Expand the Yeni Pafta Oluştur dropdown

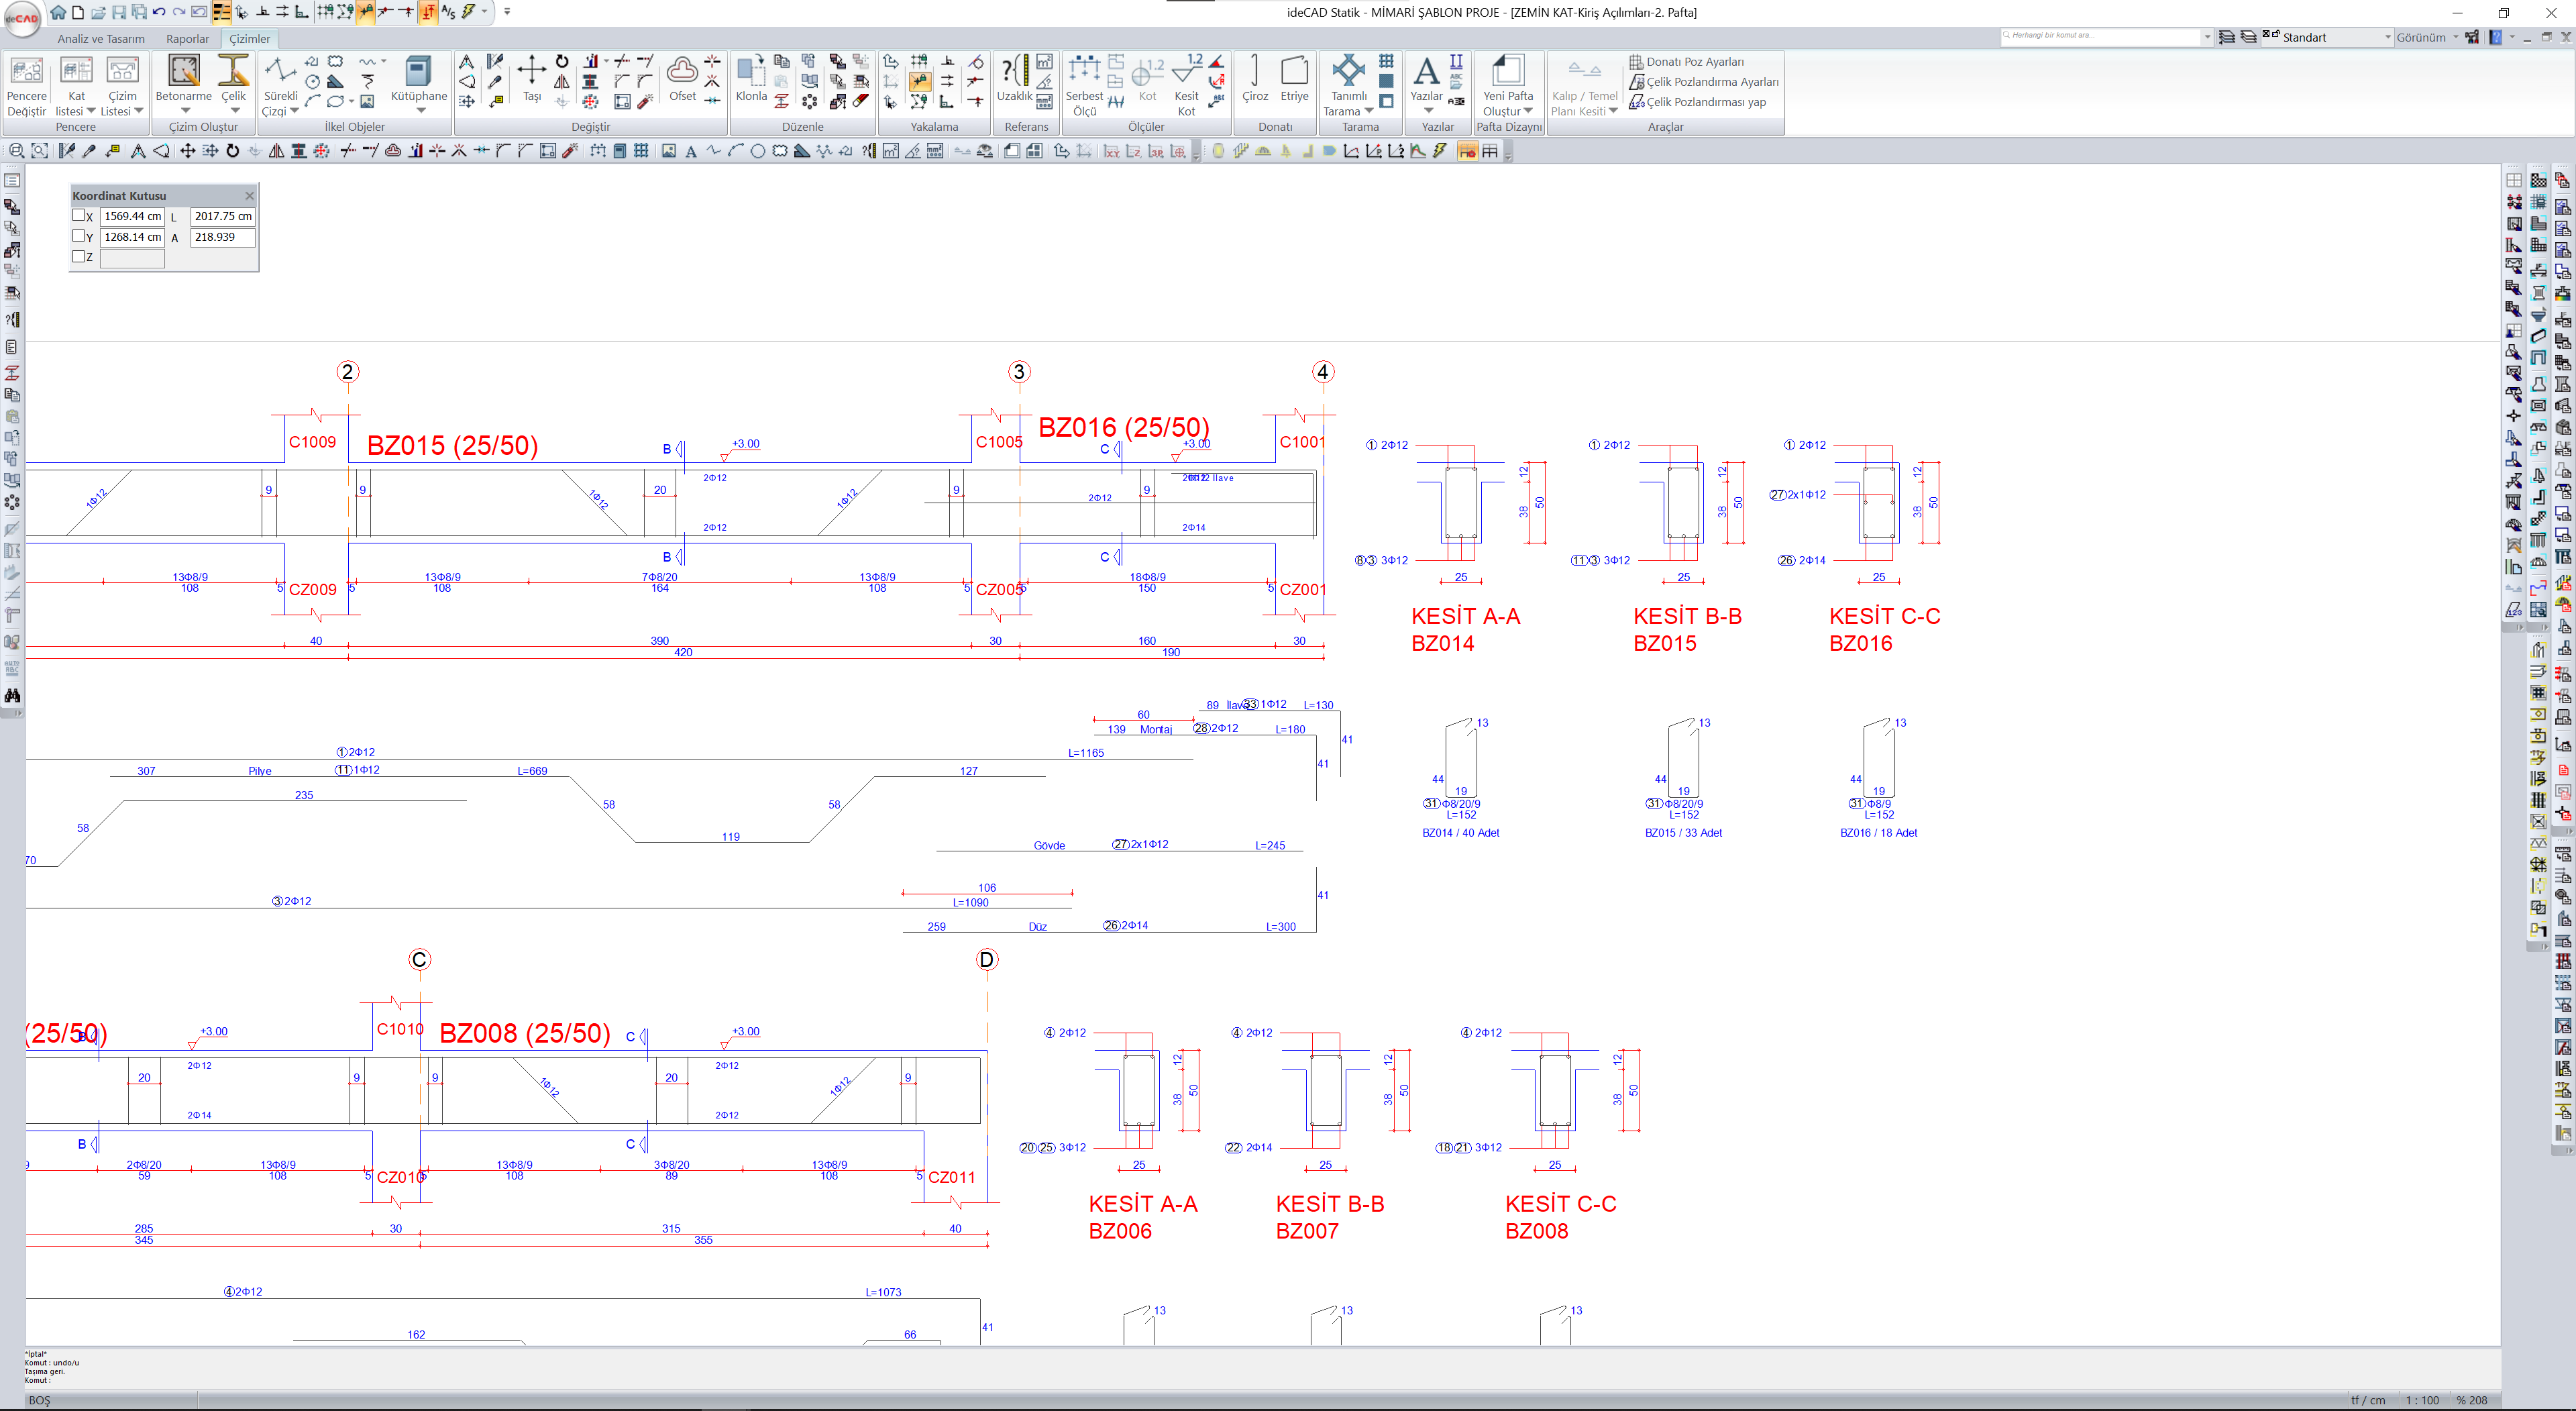coord(1528,111)
